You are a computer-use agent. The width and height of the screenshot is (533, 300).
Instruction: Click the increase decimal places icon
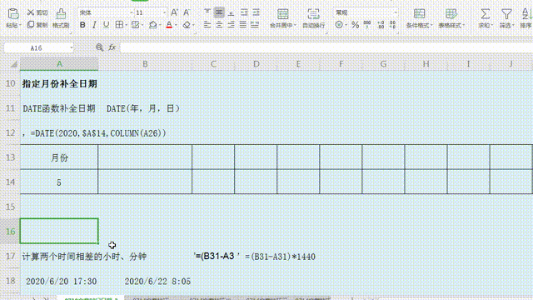tap(381, 25)
